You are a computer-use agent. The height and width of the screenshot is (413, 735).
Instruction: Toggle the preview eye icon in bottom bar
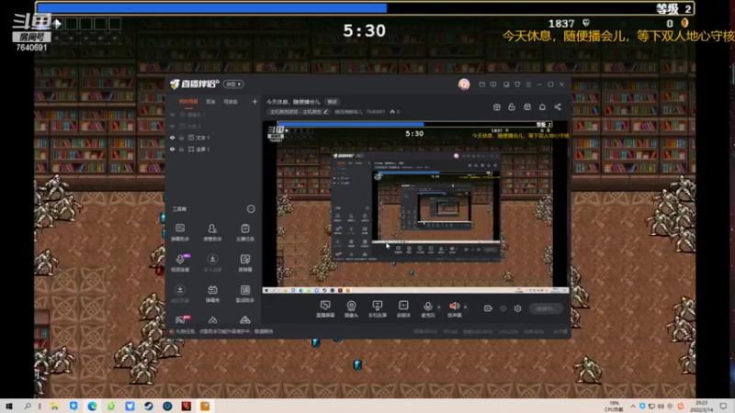coord(503,308)
